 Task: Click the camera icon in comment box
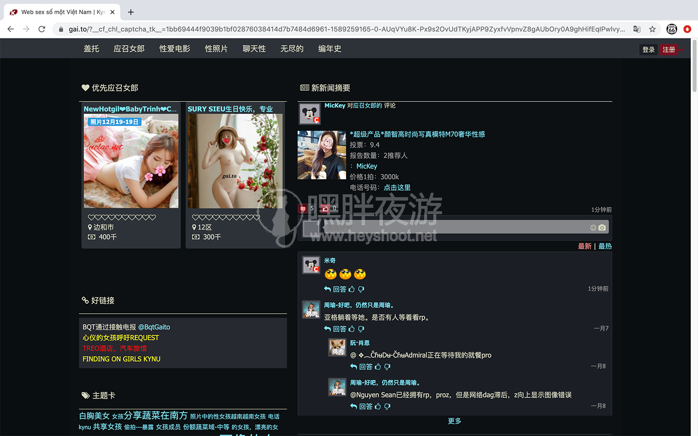point(602,228)
